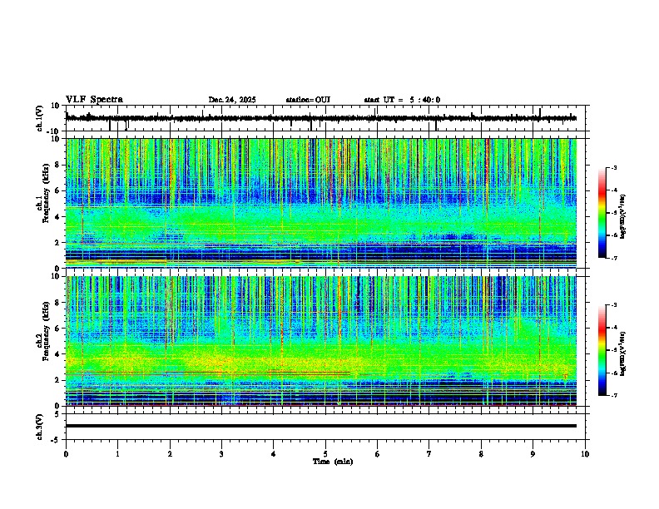Viewport: 659px width, 509px height.
Task: Click time axis tick label "6"
Action: [378, 454]
